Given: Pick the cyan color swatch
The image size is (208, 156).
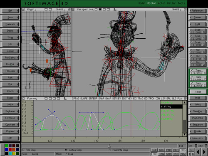Looking at the screenshot, I should [10, 154].
